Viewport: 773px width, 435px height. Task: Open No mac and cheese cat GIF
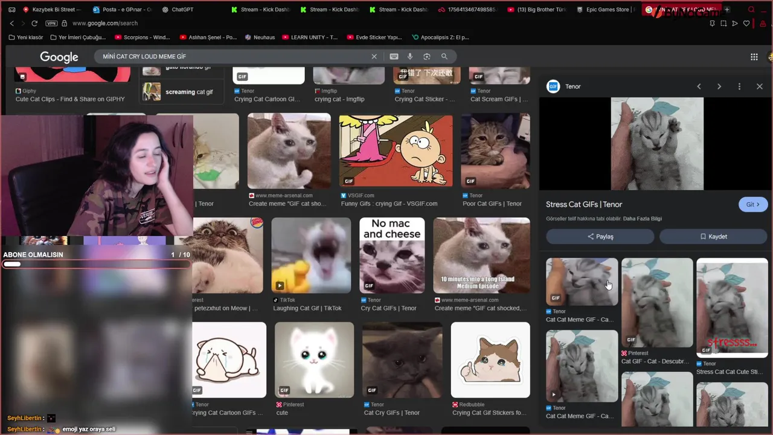[x=392, y=255]
